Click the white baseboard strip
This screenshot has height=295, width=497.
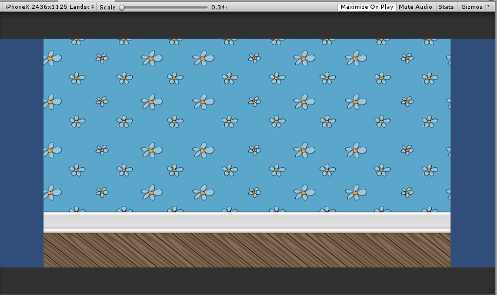tap(247, 221)
